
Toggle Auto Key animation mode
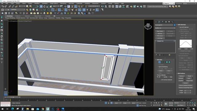tap(171, 103)
